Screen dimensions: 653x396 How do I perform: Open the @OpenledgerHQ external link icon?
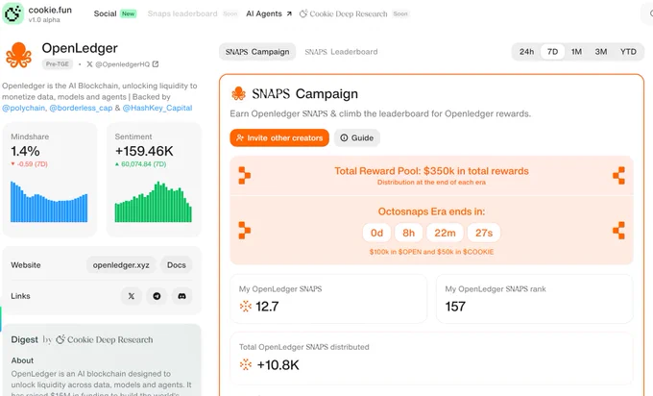(156, 64)
